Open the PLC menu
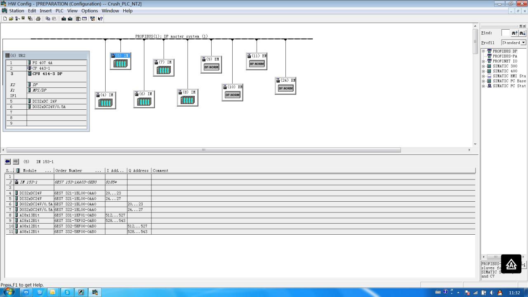Viewport: 528px width, 297px height. point(59,11)
